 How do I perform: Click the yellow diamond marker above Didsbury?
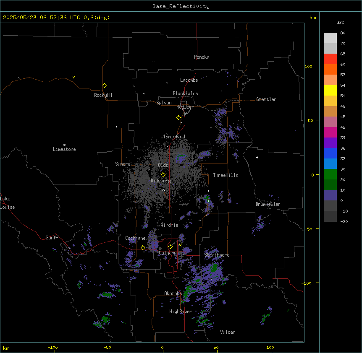163,174
